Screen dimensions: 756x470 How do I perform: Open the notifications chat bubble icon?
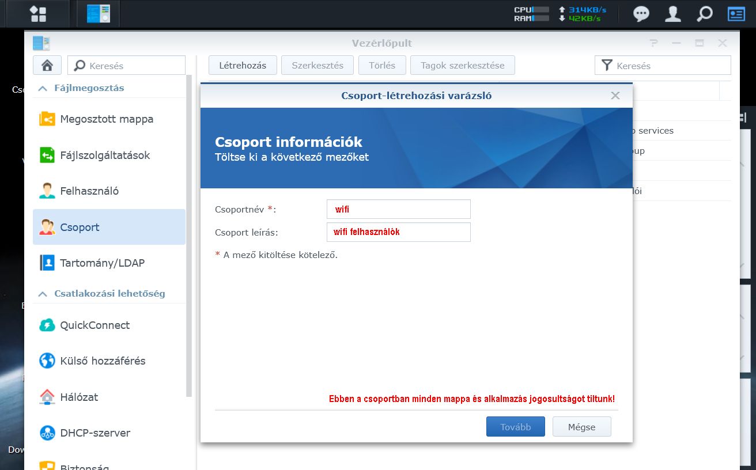(x=641, y=14)
